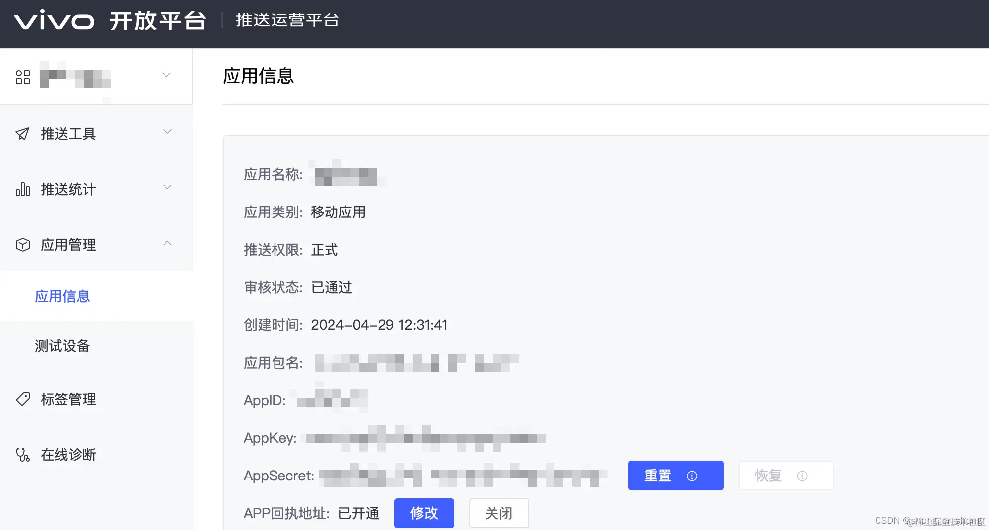Click the vivo logo in top bar
989x530 pixels.
pyautogui.click(x=55, y=20)
